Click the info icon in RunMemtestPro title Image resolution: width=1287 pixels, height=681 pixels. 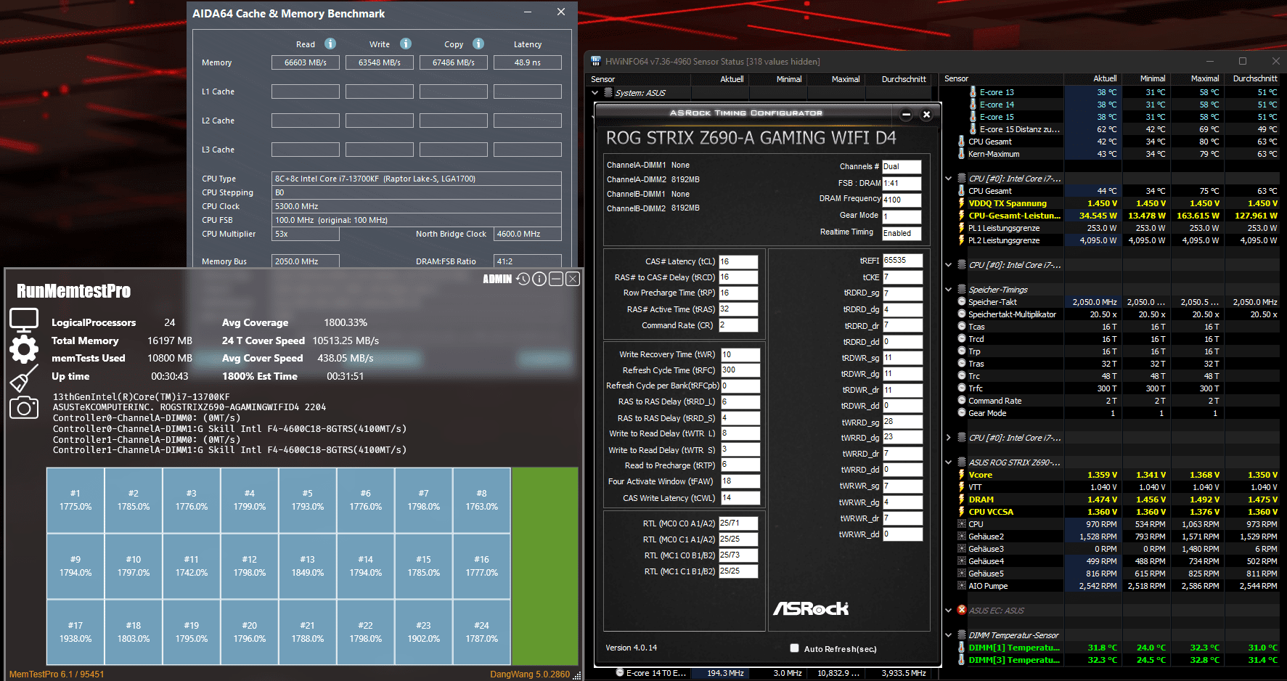(x=539, y=279)
